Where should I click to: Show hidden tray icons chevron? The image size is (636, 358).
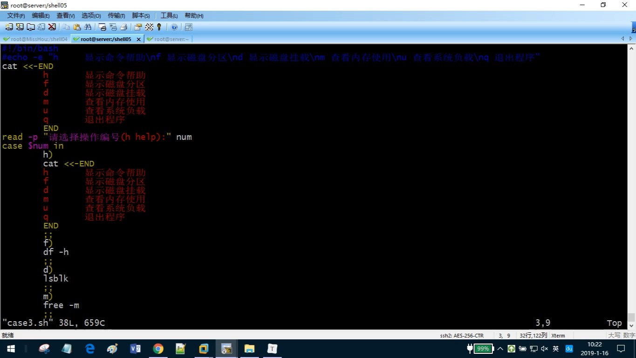click(500, 349)
